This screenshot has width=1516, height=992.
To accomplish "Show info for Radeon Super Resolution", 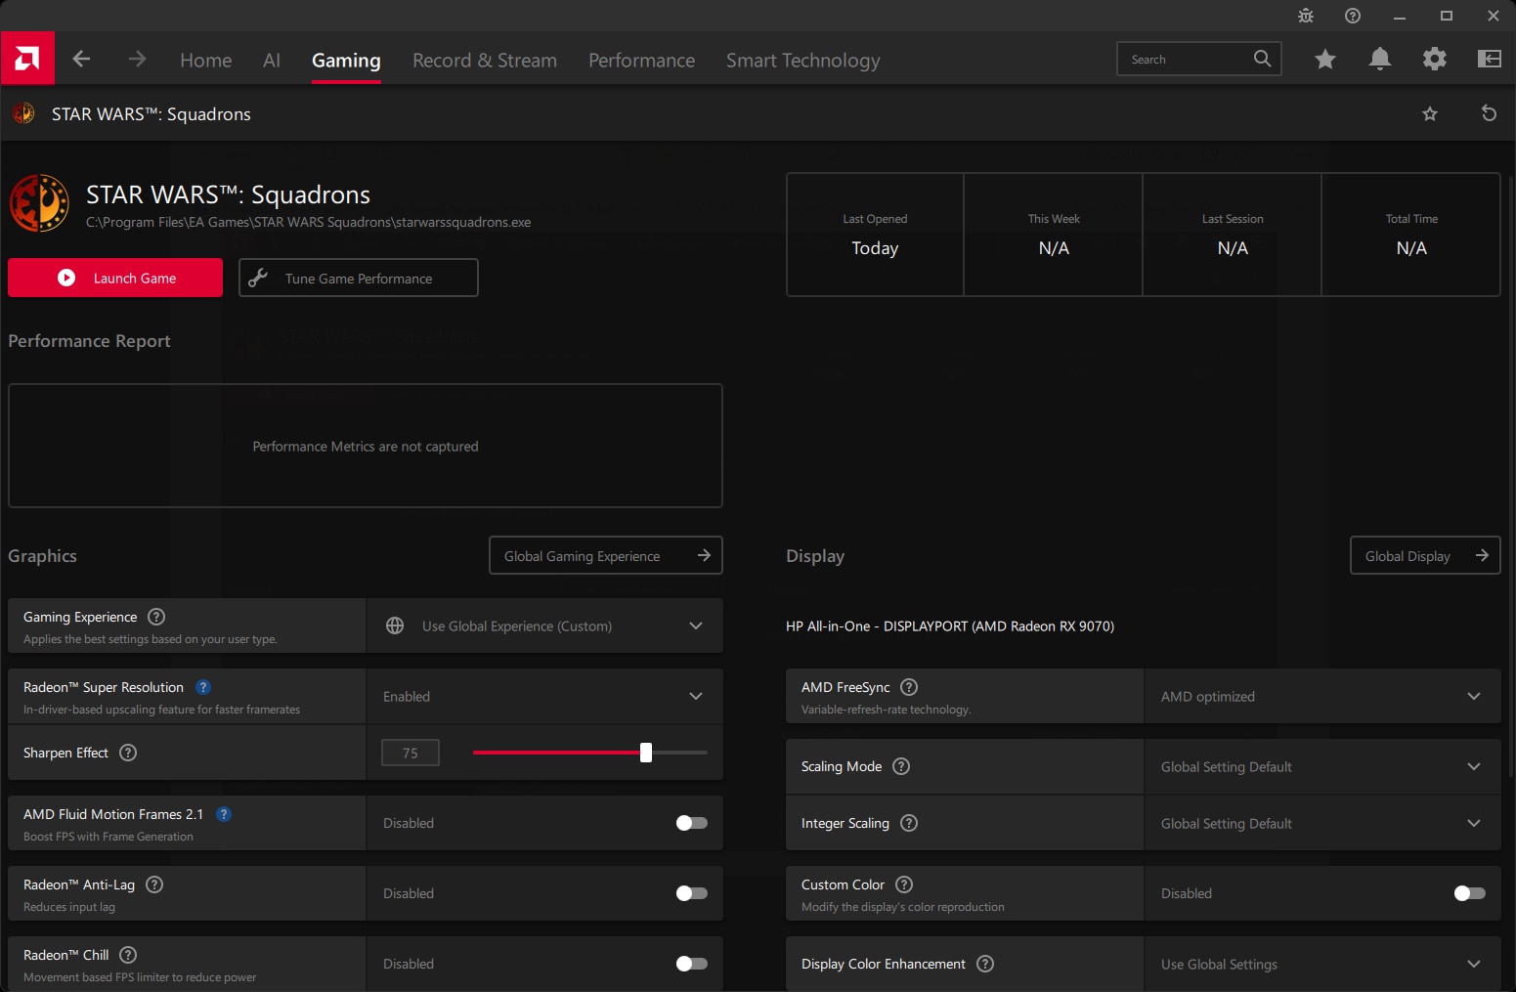I will pos(203,687).
